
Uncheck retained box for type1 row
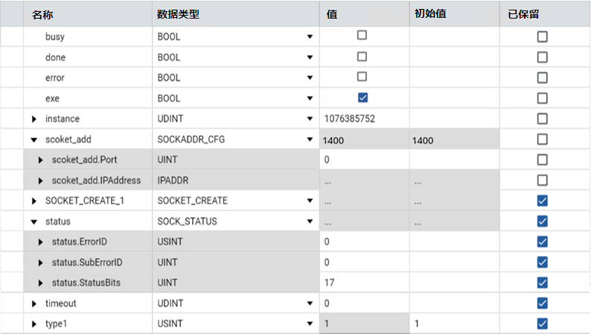tap(542, 324)
